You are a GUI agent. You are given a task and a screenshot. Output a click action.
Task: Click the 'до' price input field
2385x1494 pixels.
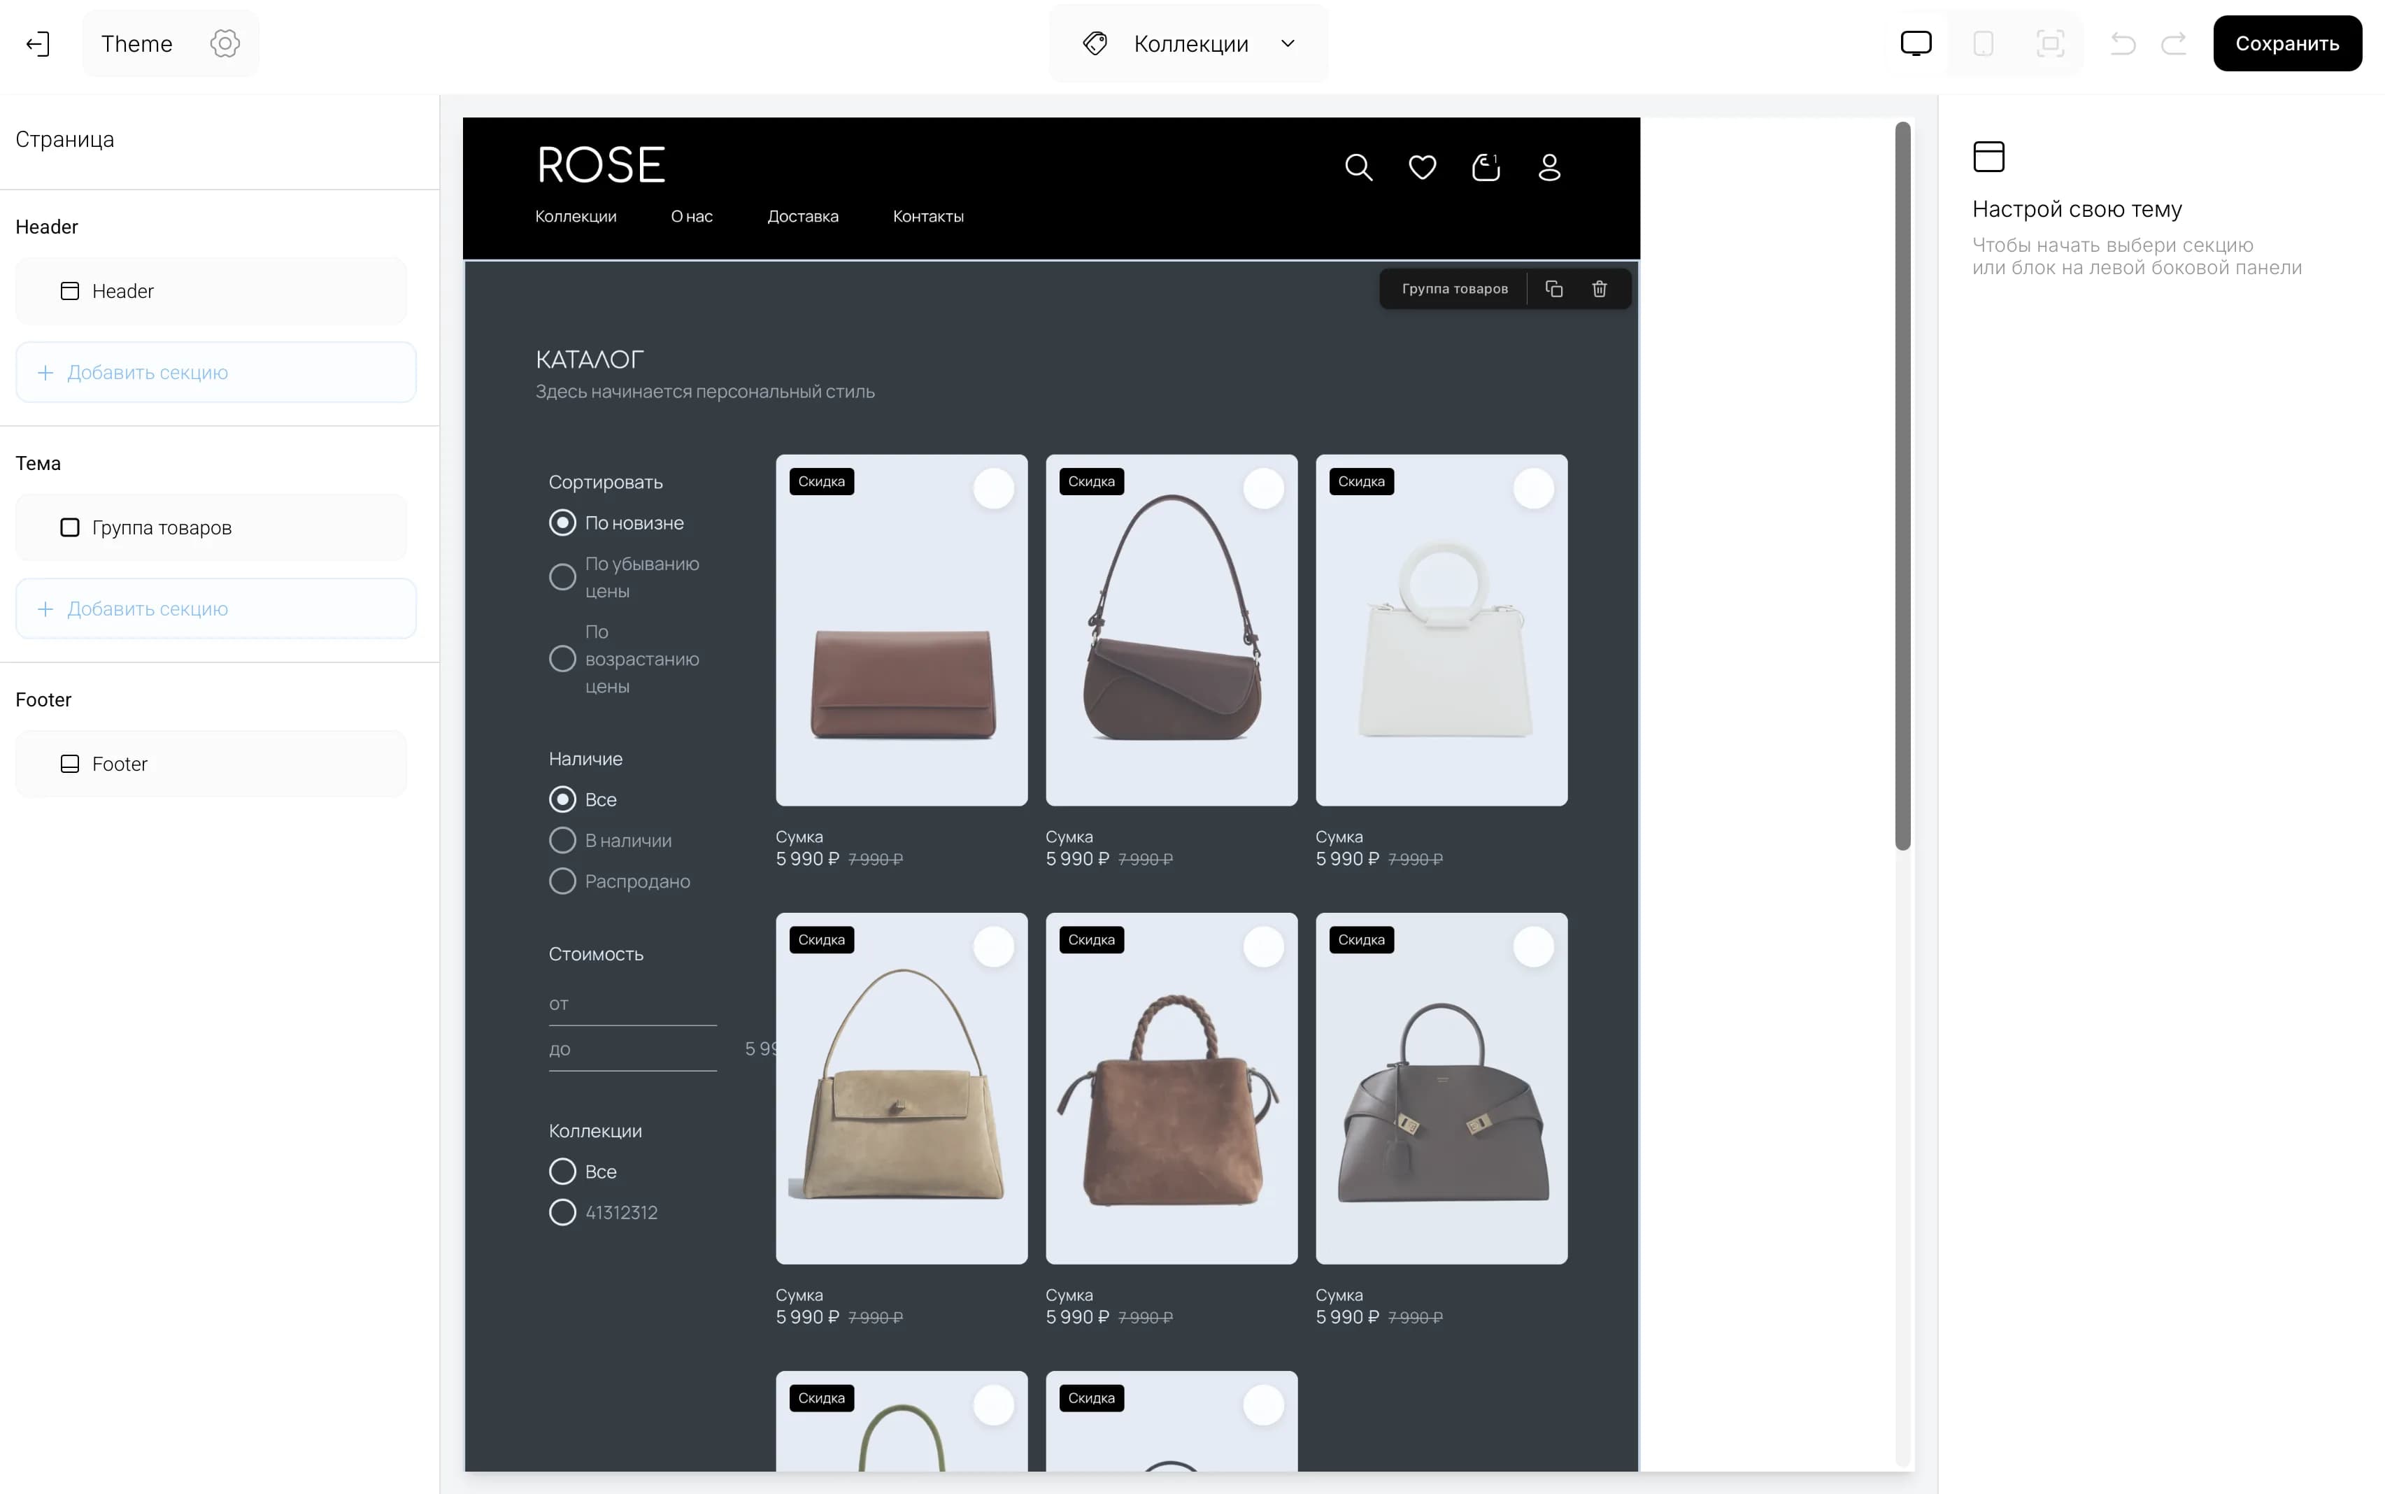632,1049
